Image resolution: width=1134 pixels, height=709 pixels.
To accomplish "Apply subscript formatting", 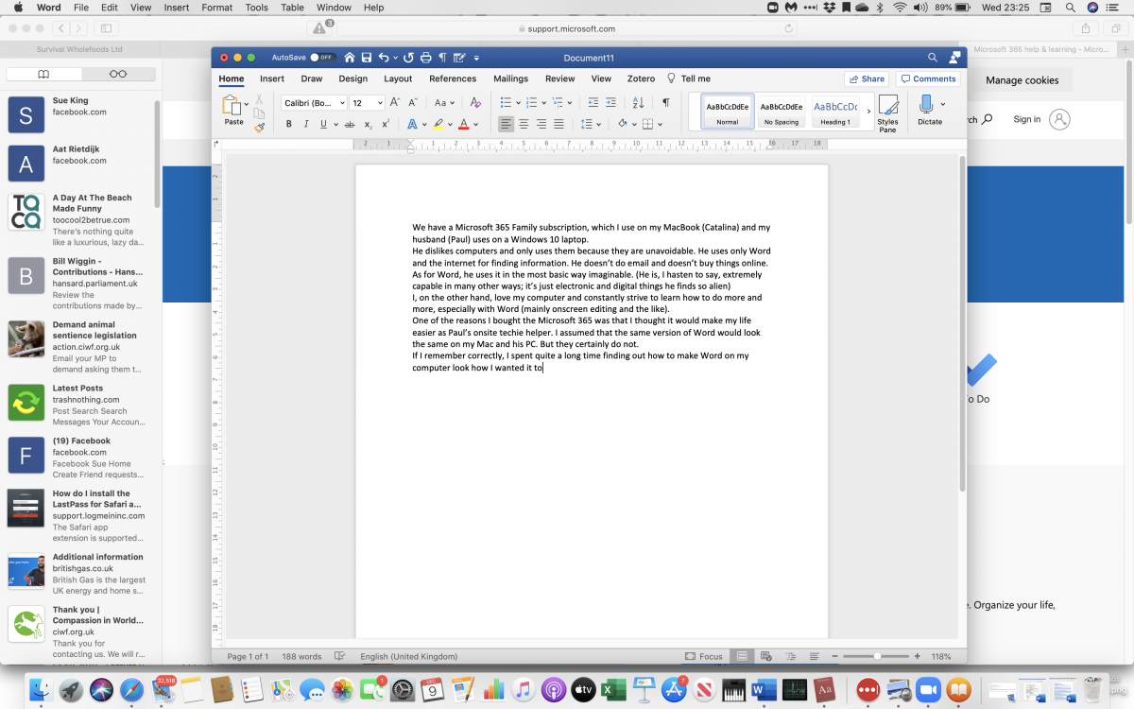I will [x=368, y=124].
